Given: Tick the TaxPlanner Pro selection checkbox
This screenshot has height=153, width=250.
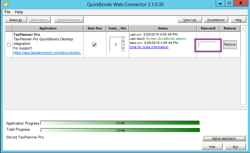Looking at the screenshot, I should [x=9, y=45].
